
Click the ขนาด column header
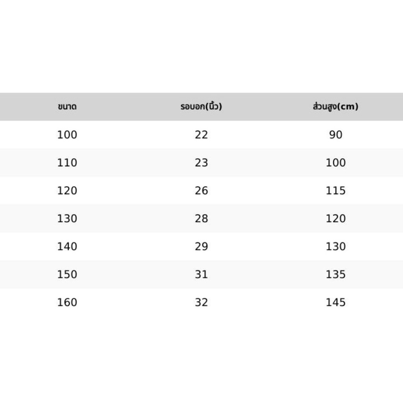coord(67,107)
